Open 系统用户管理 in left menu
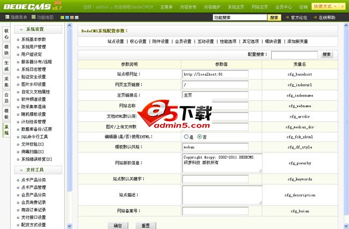Image resolution: width=349 pixels, height=229 pixels. (x=34, y=47)
